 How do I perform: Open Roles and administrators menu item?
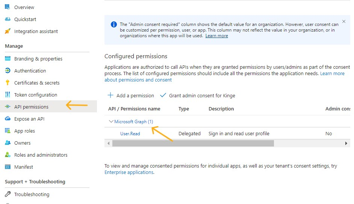tap(41, 155)
